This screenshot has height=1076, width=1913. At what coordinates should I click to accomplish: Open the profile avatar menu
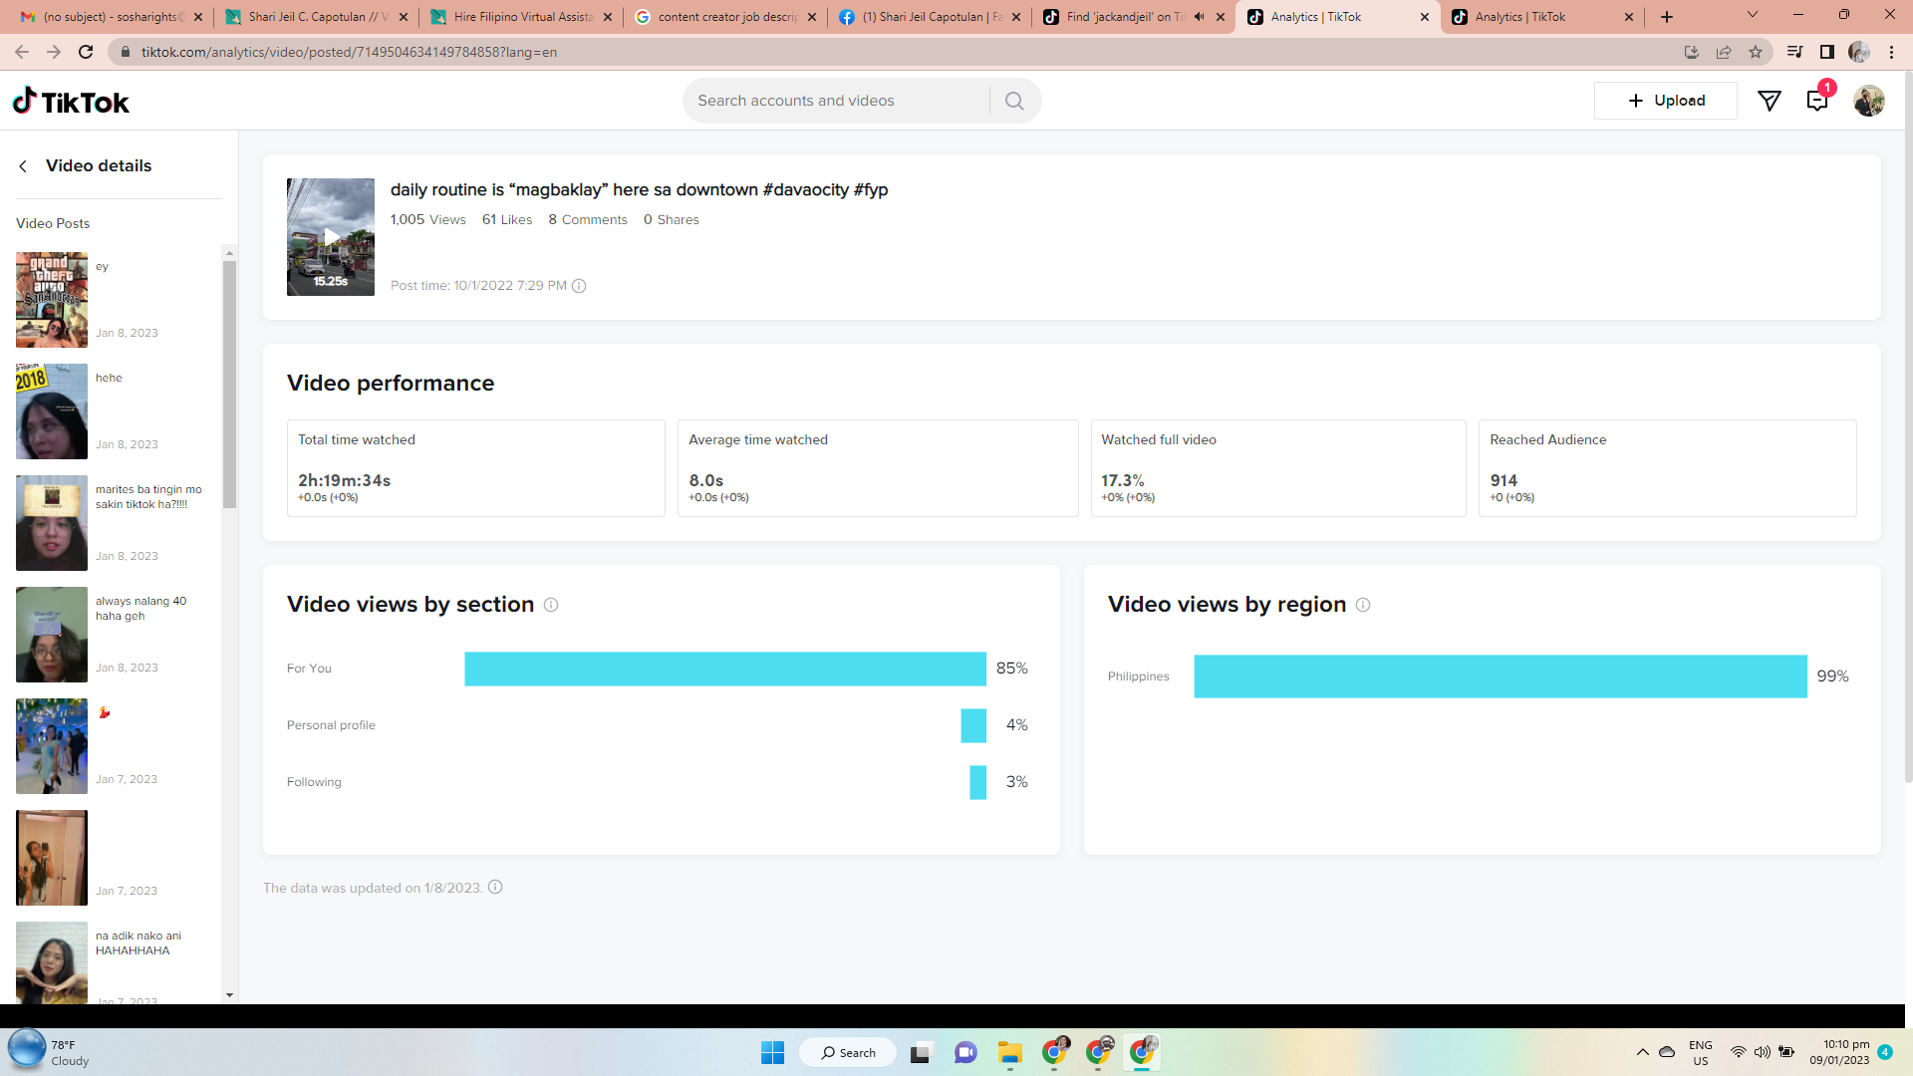tap(1868, 101)
